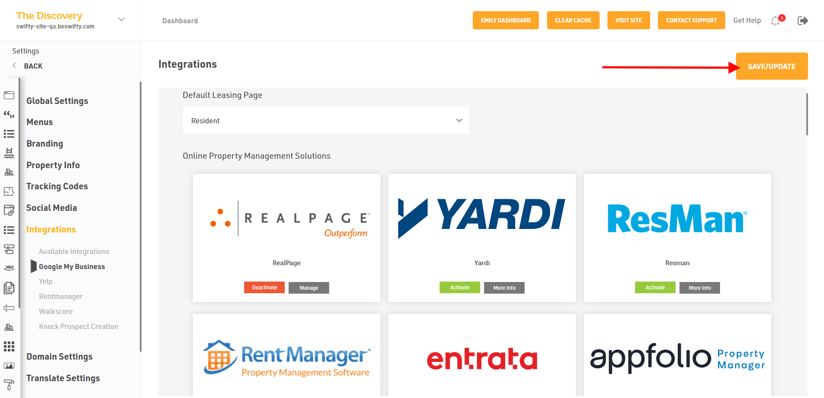Viewport: 824px width, 398px height.
Task: Click the quotation marks icon
Action: [9, 115]
